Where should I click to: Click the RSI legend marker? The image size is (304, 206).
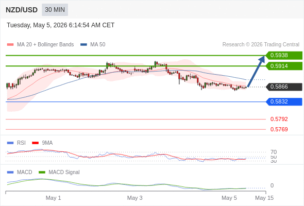[x=10, y=143]
